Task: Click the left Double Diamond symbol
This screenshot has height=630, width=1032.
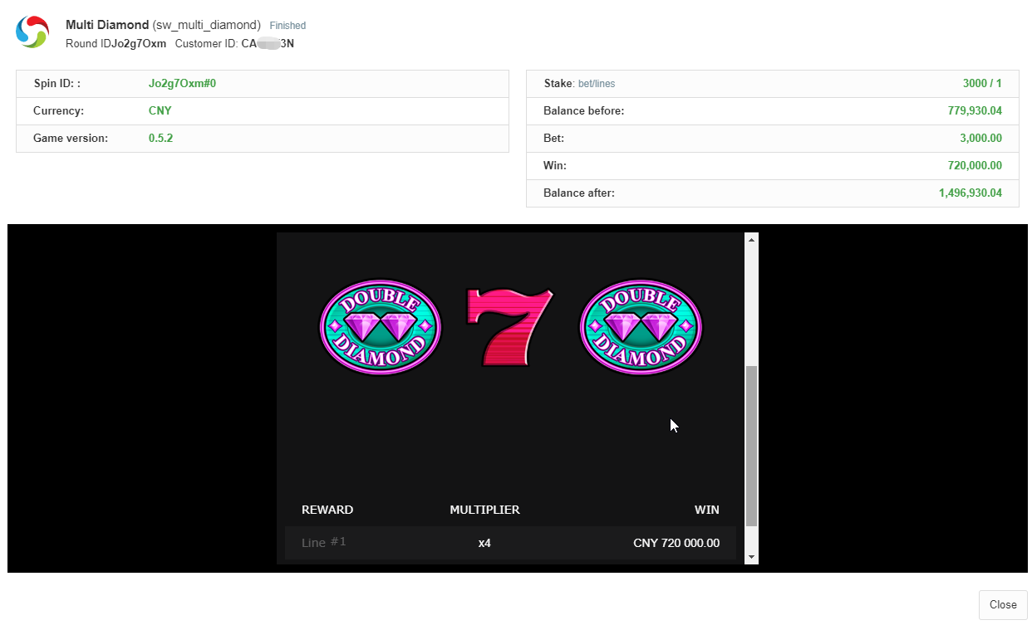Action: coord(381,327)
